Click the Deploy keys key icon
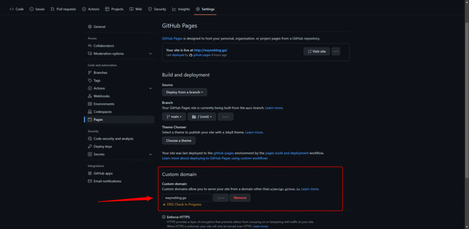 (x=90, y=147)
